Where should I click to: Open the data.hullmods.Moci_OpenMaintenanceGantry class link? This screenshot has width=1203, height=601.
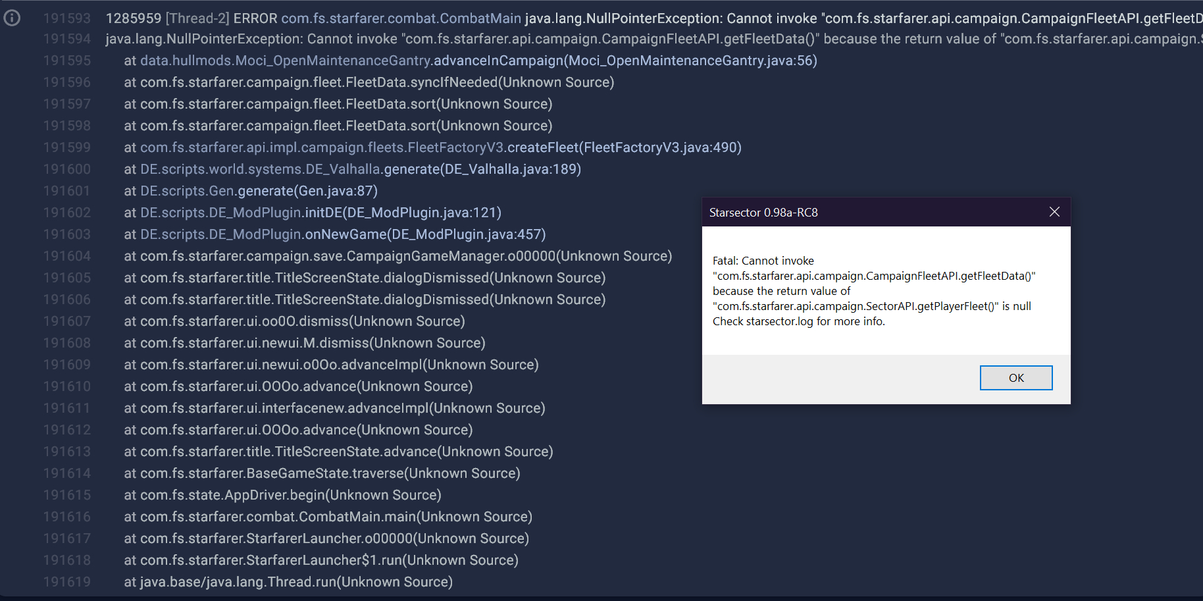coord(286,61)
